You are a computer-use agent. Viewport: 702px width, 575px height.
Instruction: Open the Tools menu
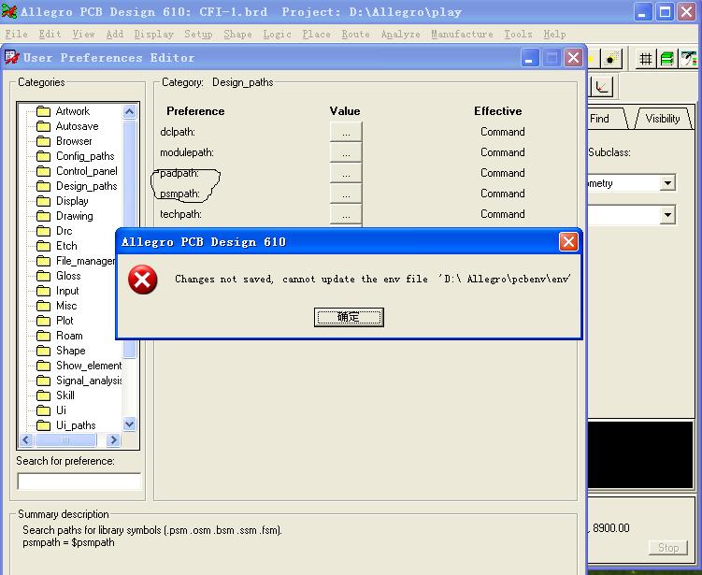tap(519, 34)
